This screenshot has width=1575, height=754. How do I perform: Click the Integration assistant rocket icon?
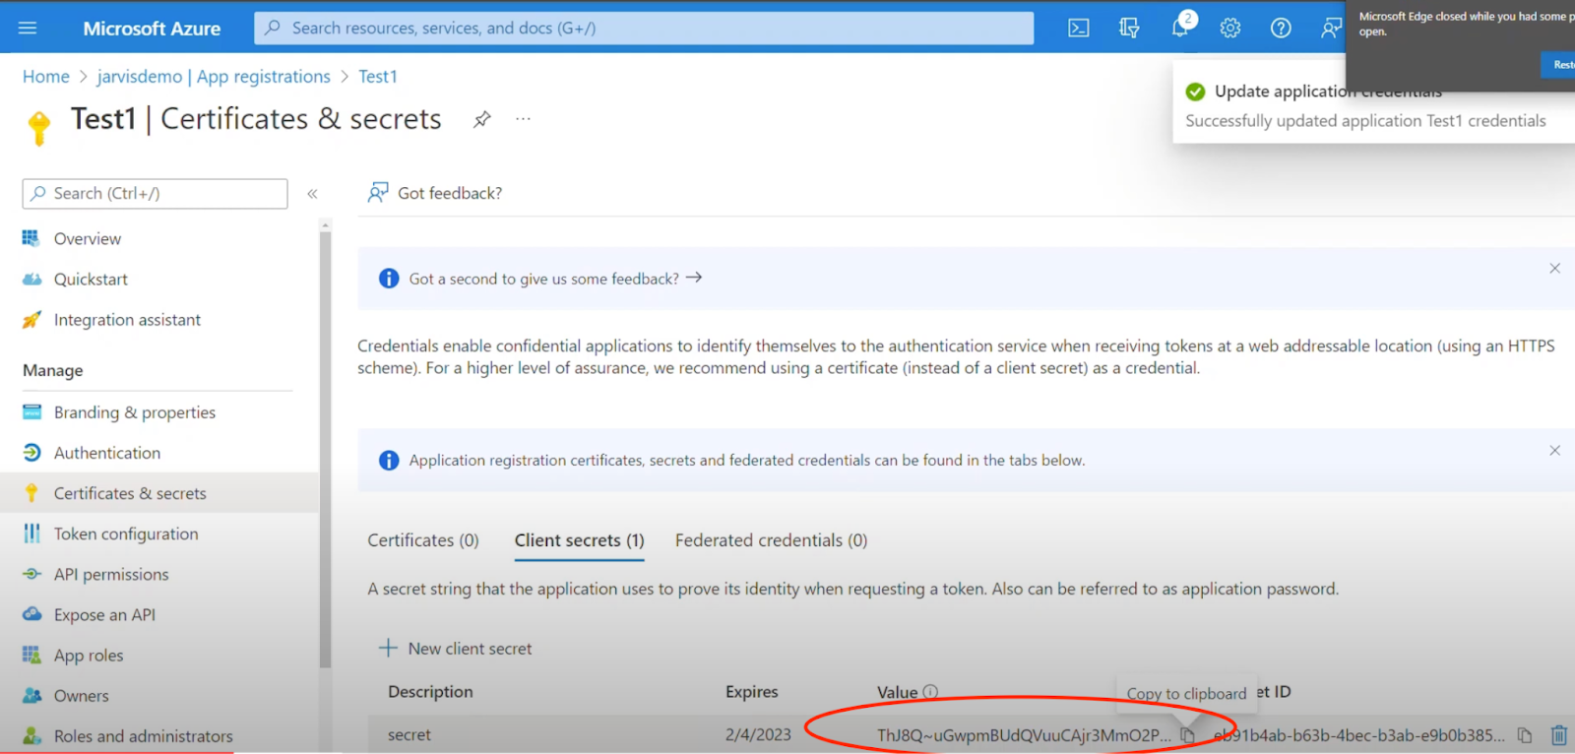[31, 320]
